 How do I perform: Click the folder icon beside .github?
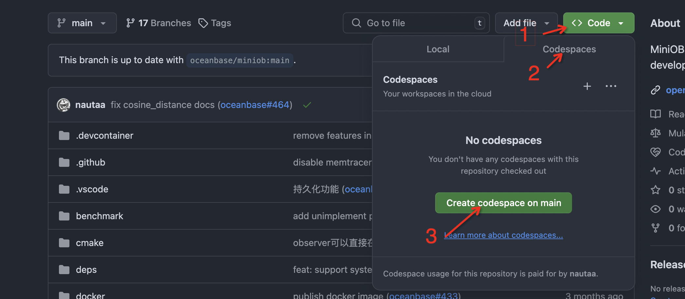coord(64,162)
